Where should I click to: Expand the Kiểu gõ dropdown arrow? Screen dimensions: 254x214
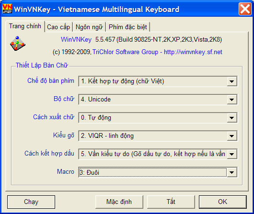click(x=232, y=136)
